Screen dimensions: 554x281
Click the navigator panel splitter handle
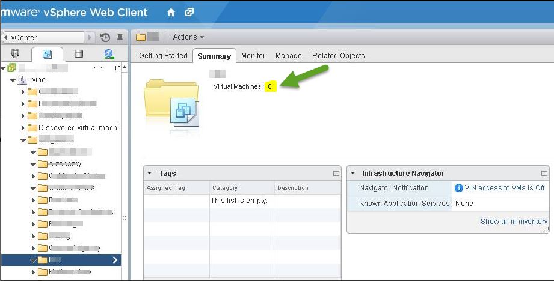[125, 218]
